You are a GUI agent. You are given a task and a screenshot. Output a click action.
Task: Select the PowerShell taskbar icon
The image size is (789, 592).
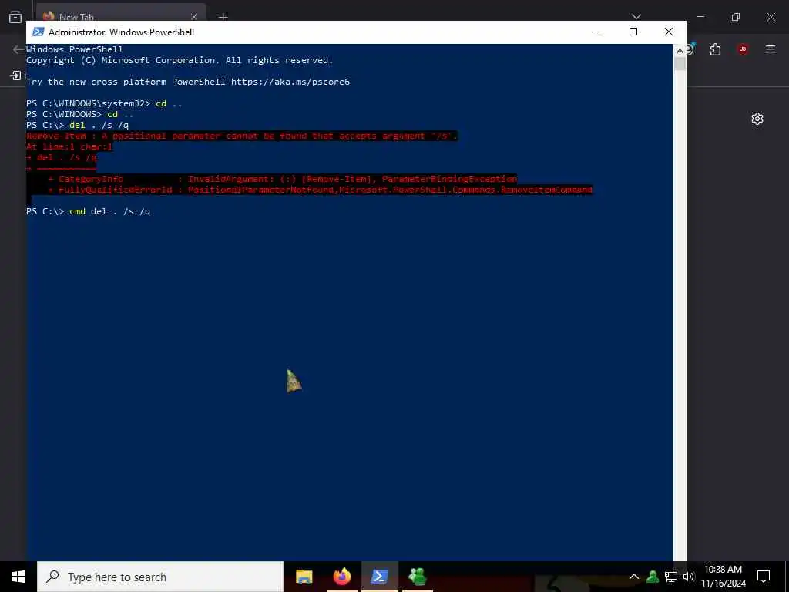[x=379, y=577]
